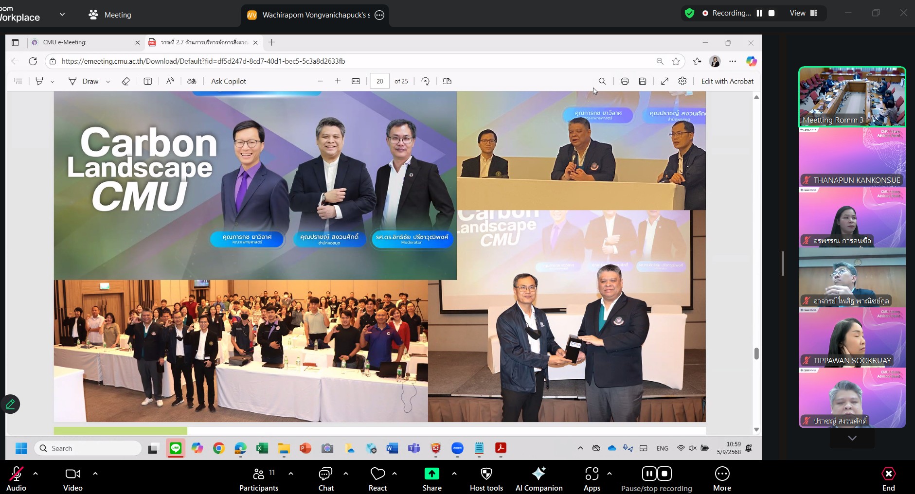Screen dimensions: 915x494
Task: Open Host tools
Action: coord(486,479)
